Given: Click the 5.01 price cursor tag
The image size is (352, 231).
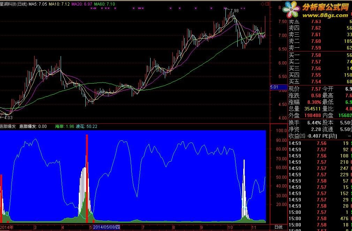Looking at the screenshot, I should 278,87.
